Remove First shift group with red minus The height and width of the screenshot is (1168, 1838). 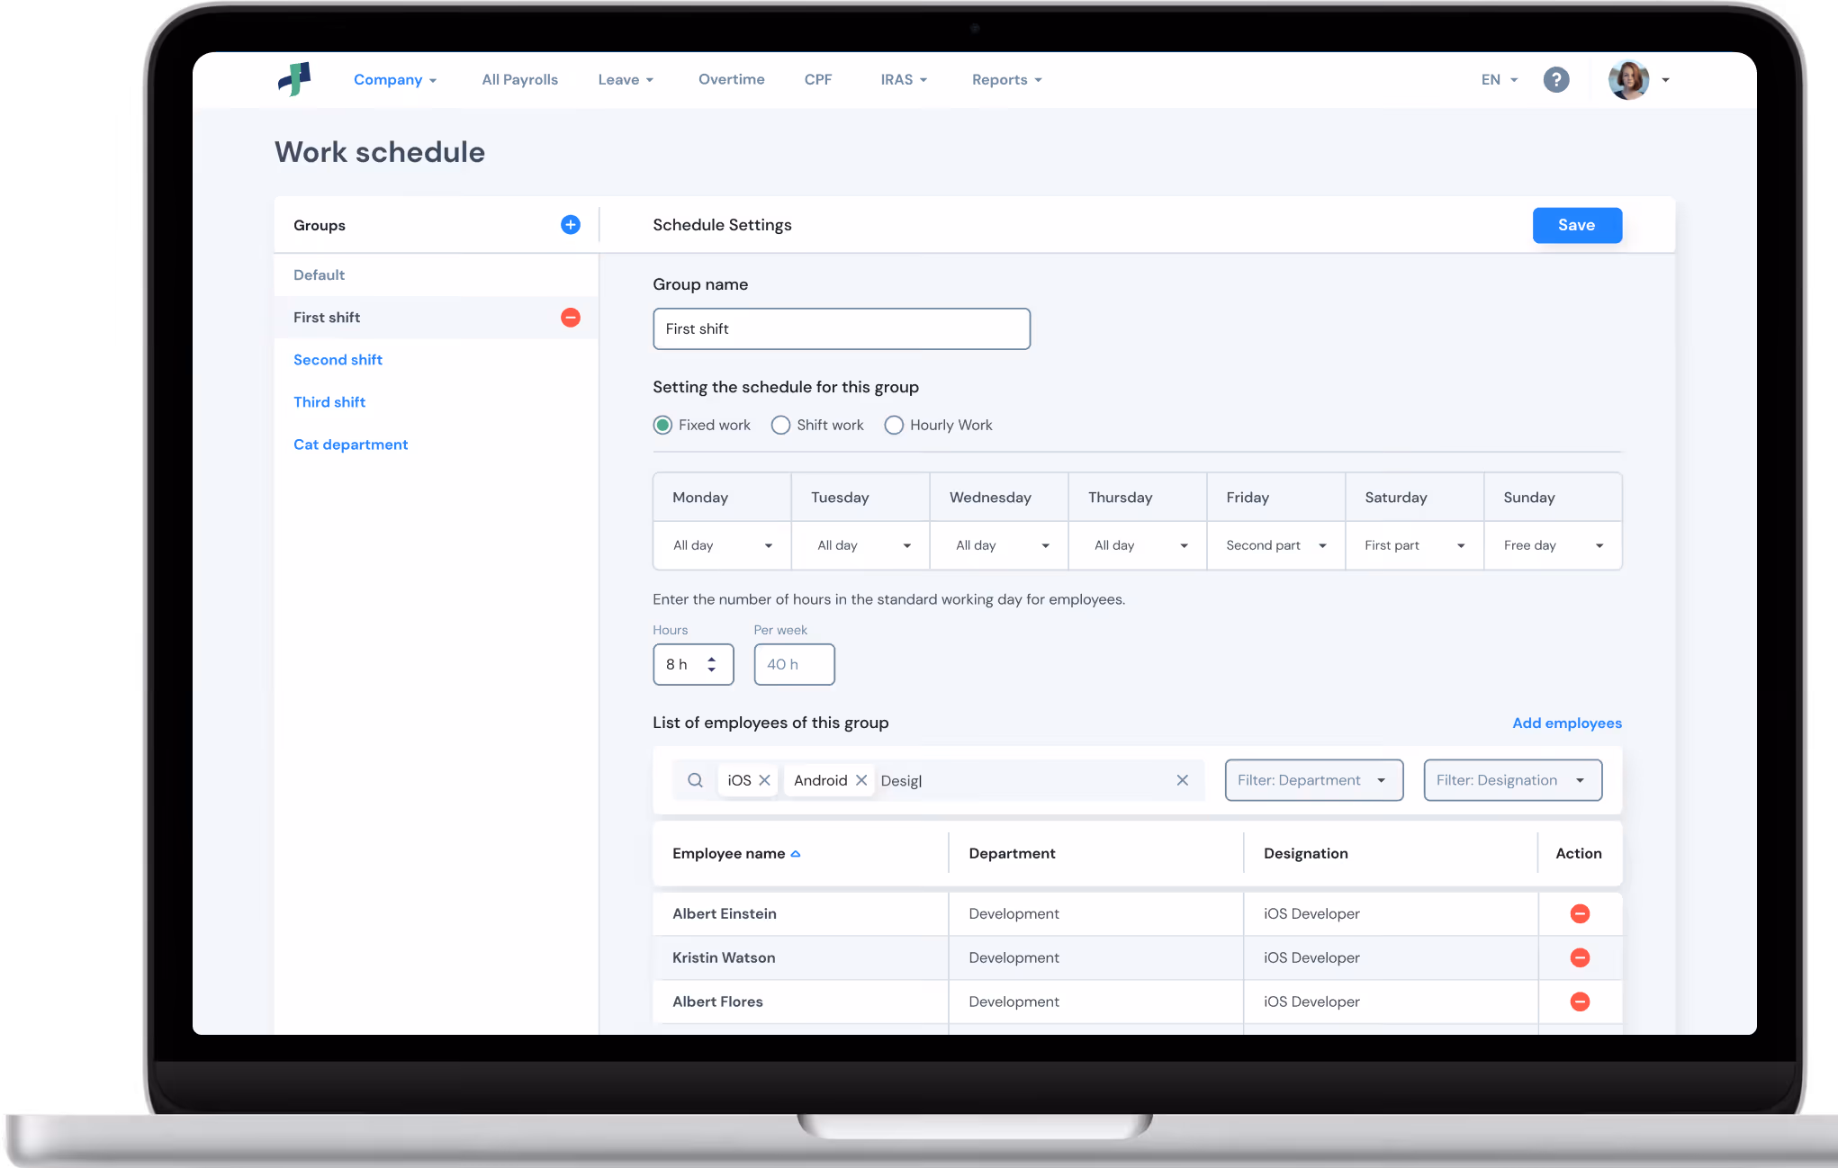tap(571, 318)
